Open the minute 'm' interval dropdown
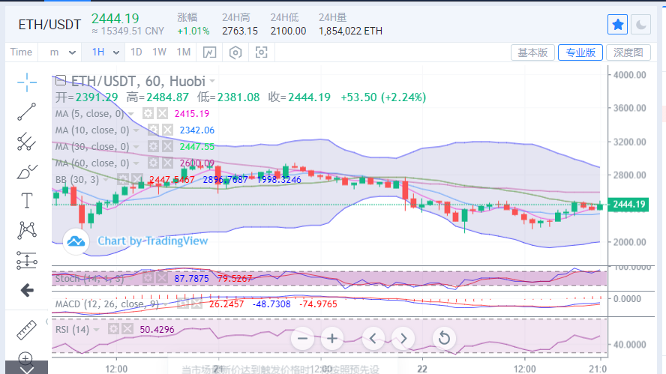This screenshot has height=374, width=666. [63, 52]
